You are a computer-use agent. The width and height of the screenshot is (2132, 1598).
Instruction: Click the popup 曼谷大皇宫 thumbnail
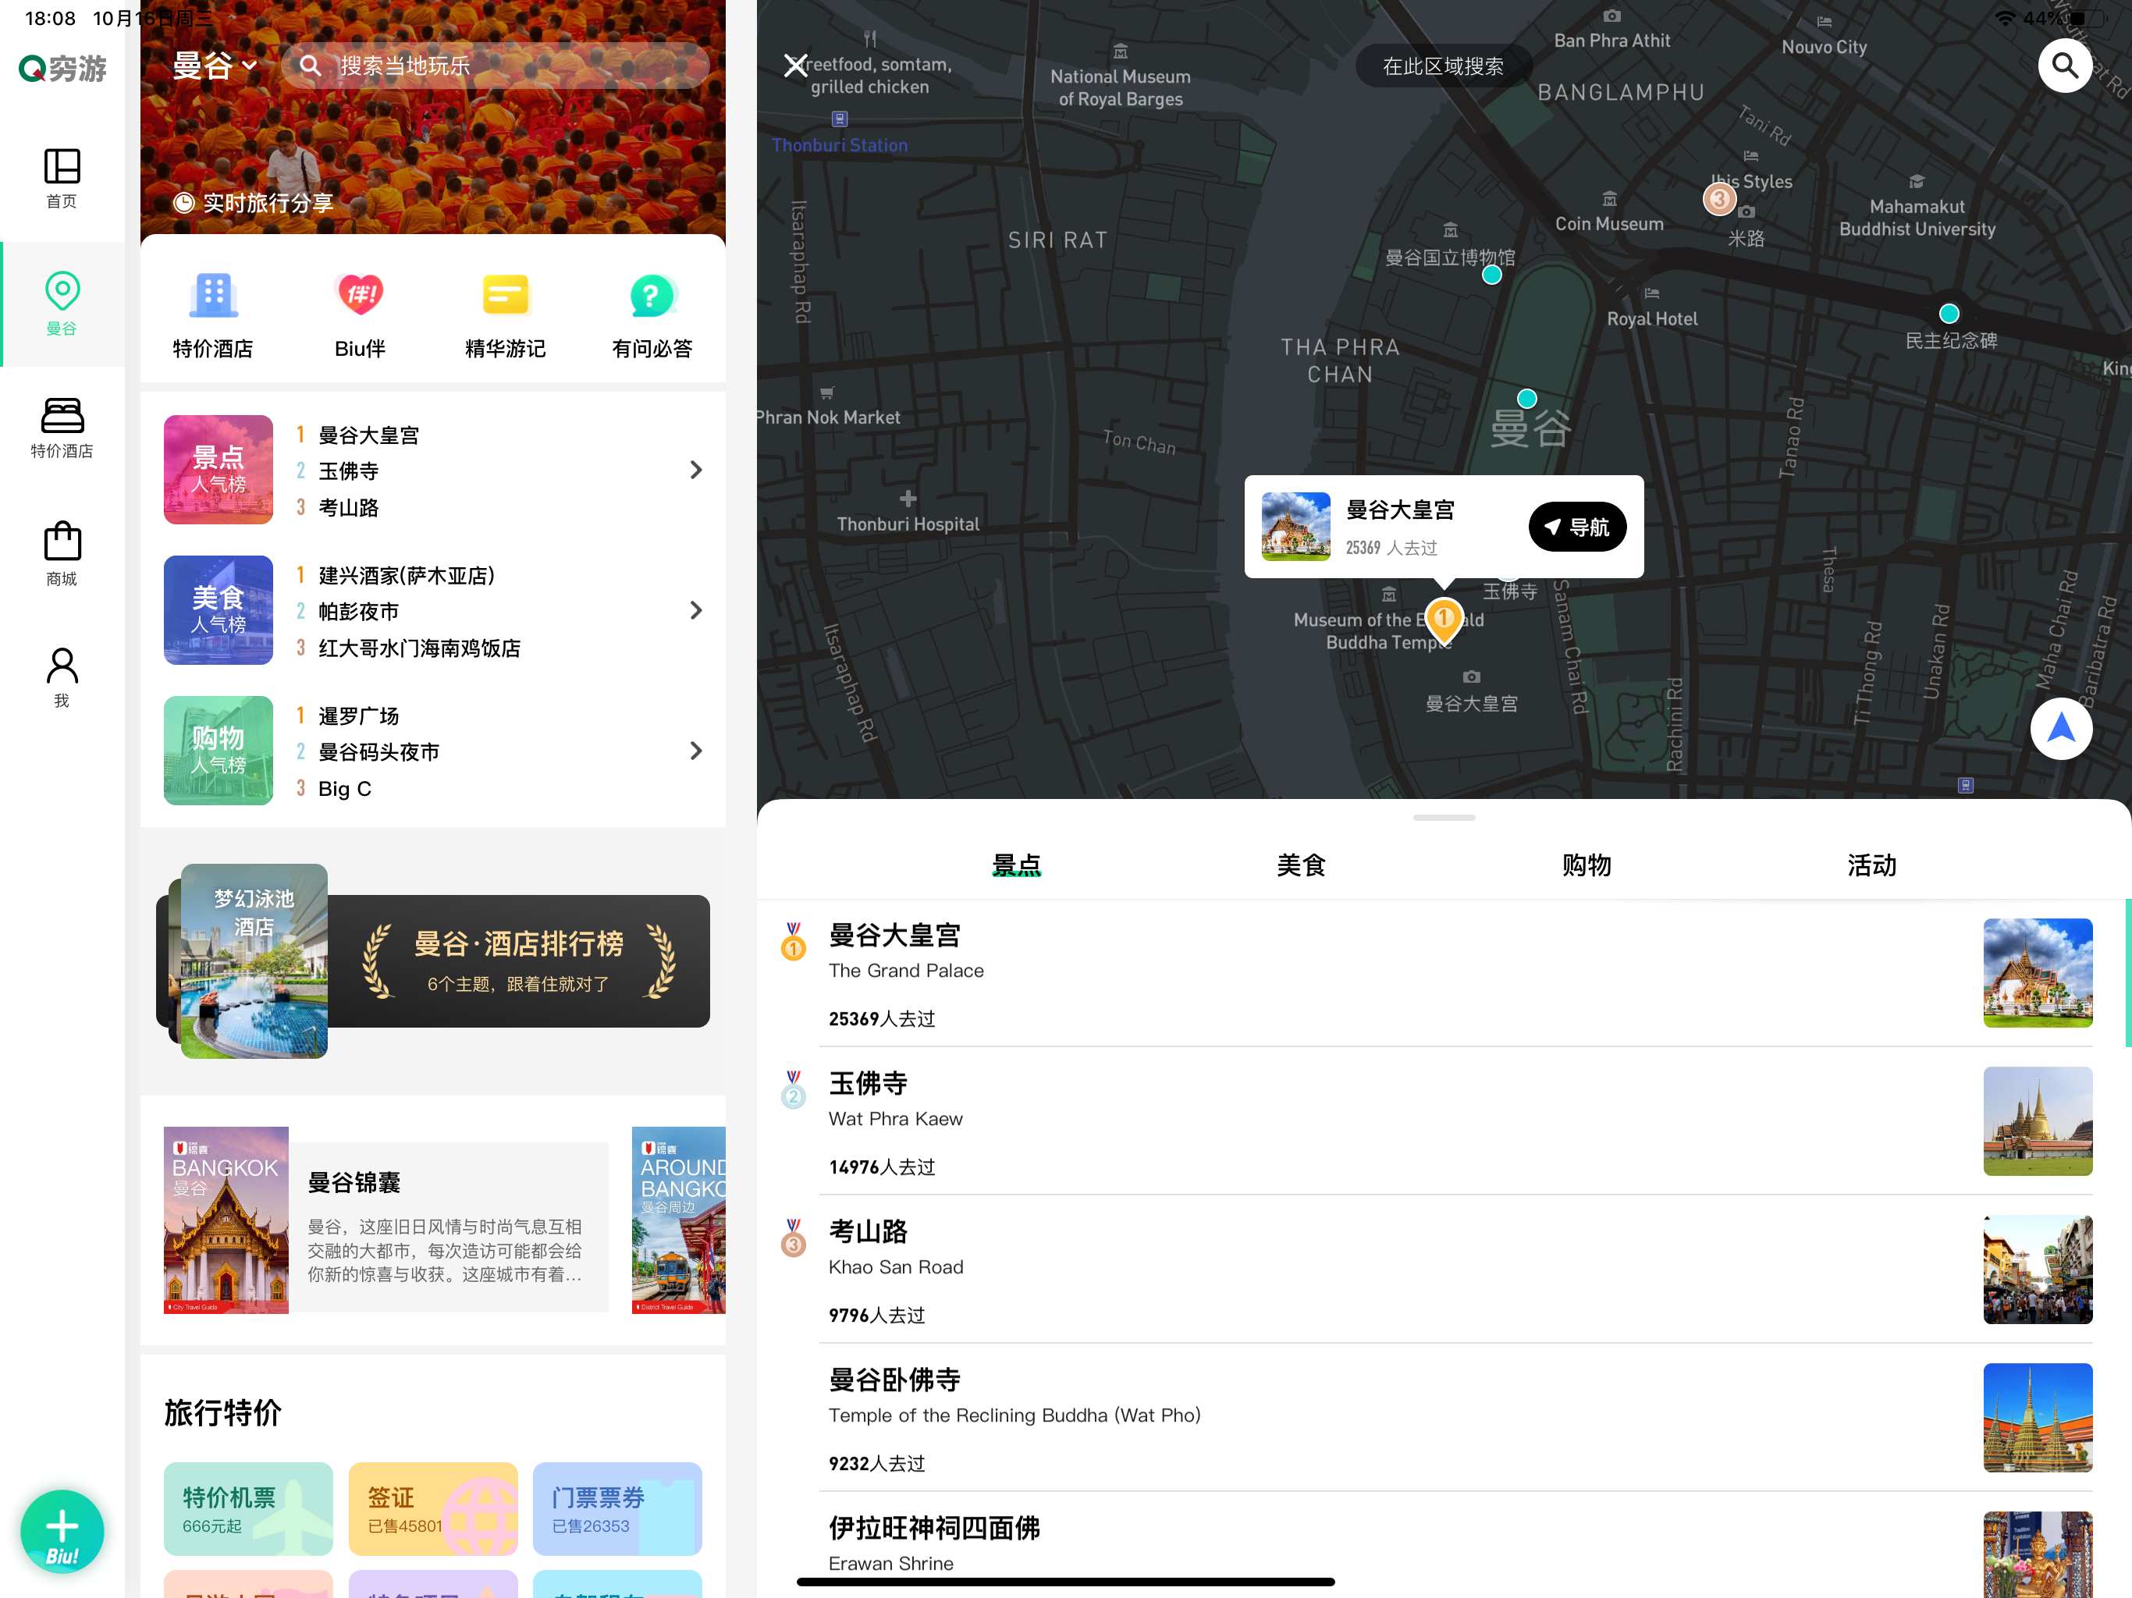click(x=1295, y=526)
